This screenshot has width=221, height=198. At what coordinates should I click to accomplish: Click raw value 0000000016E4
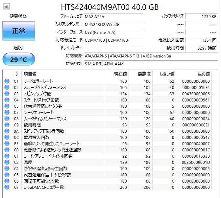click(196, 88)
